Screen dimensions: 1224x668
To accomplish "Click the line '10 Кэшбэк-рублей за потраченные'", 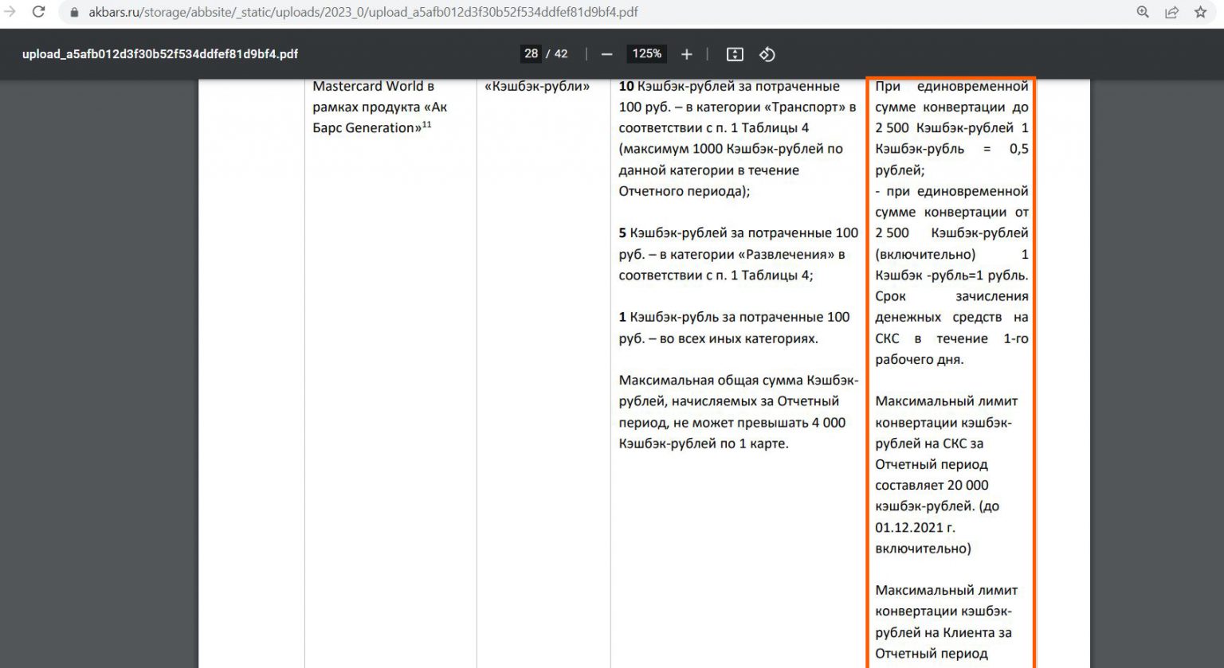I will 729,86.
